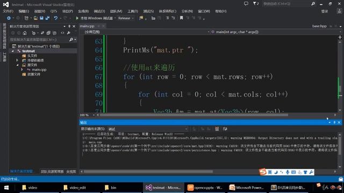This screenshot has height=193, width=344.
Task: Click the View Code icon in Solution Explorer
Action: 62,33
